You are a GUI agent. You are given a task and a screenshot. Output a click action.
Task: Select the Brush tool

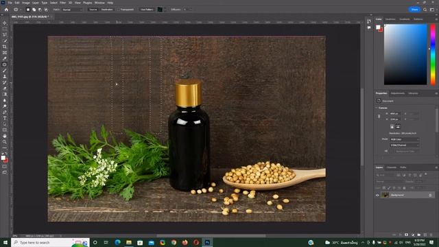click(5, 70)
